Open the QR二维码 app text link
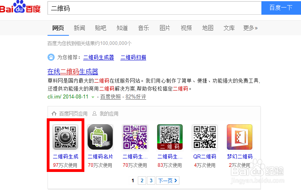301x191 pixels. coord(205,156)
